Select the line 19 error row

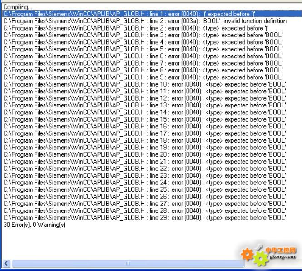pos(145,148)
